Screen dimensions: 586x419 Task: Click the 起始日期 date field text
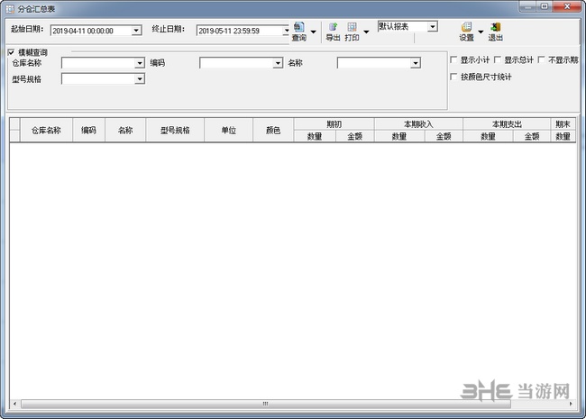[83, 31]
